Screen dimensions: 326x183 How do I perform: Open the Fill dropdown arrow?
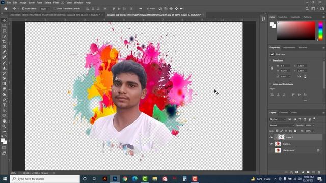click(313, 131)
